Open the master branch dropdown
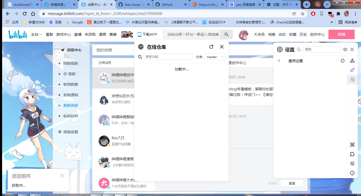Image resolution: width=361 pixels, height=196 pixels. click(215, 57)
